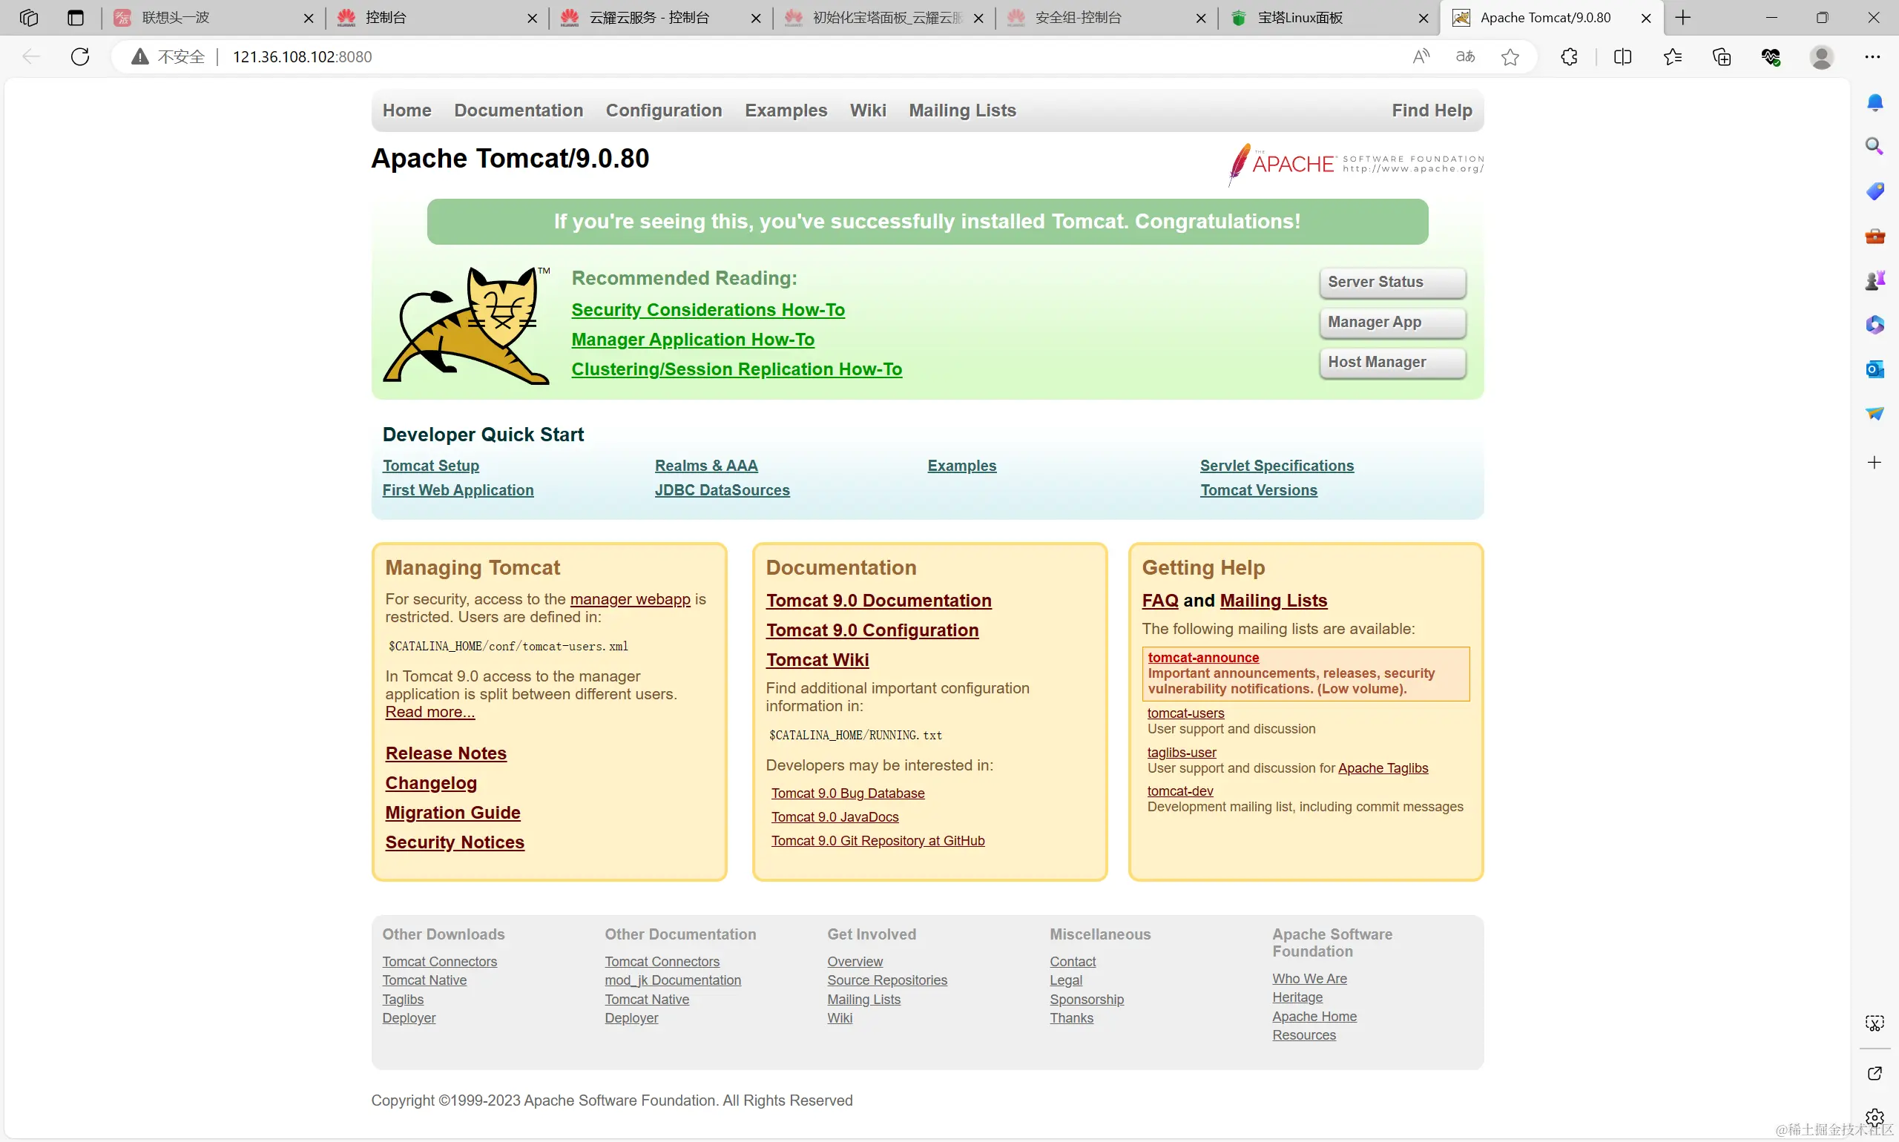Click the favorite star icon in address bar
1899x1142 pixels.
tap(1510, 56)
